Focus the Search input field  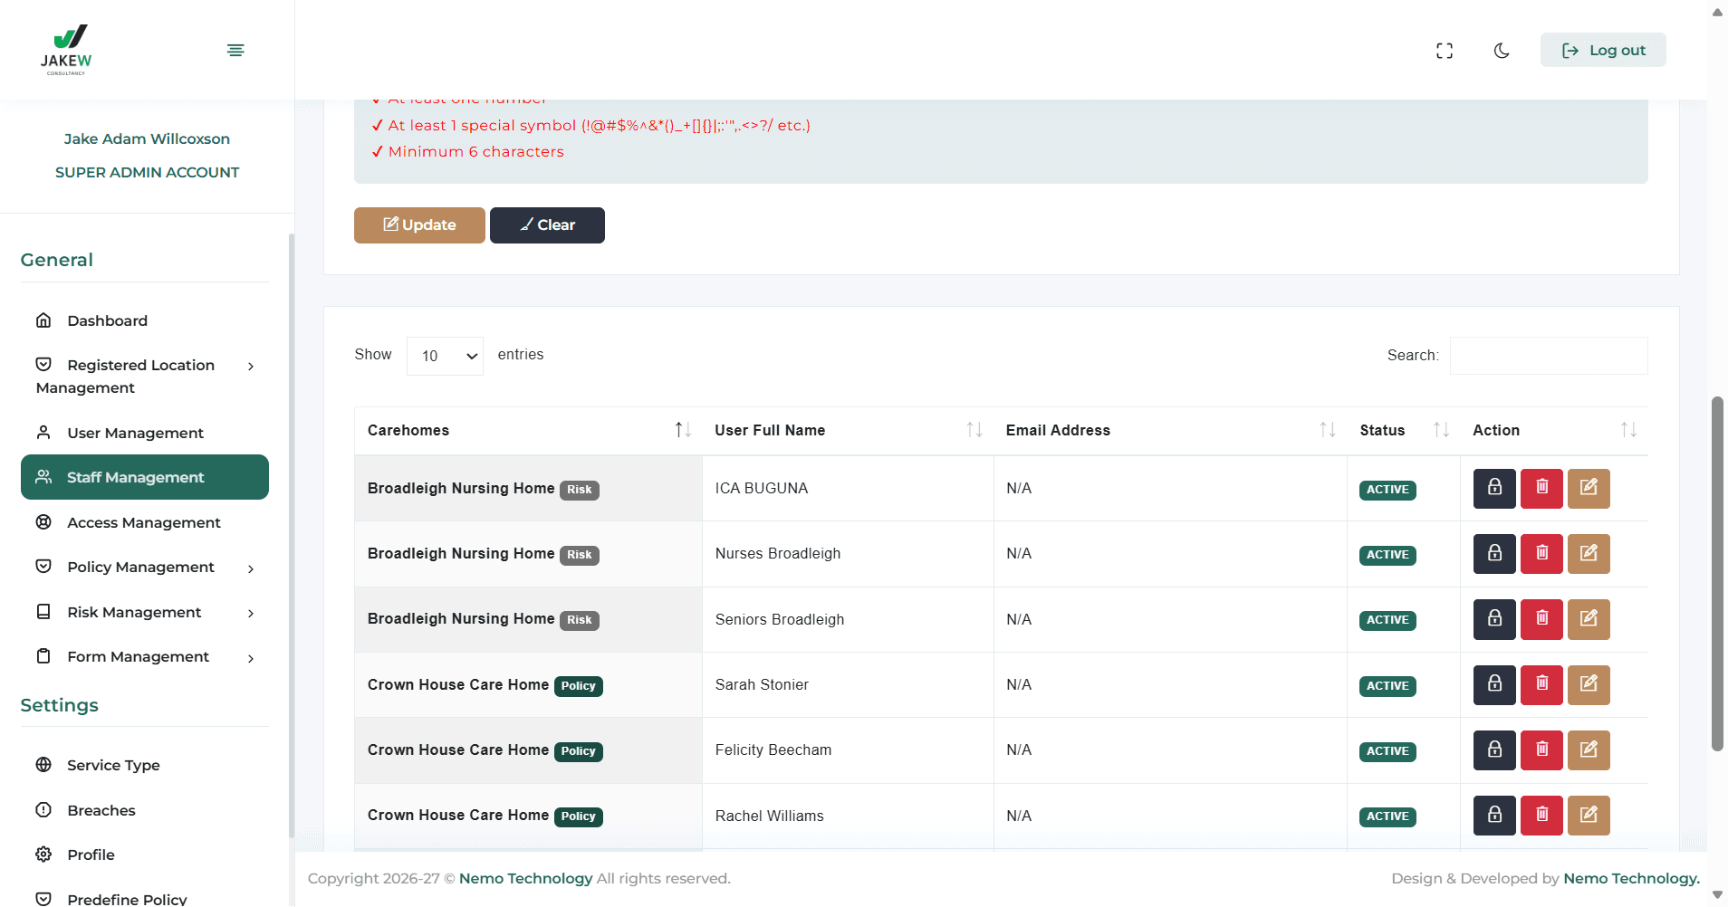tap(1549, 356)
